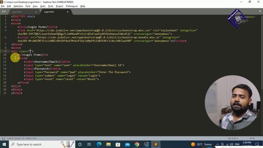
Task: Open the Windows Start menu
Action: 4,144
